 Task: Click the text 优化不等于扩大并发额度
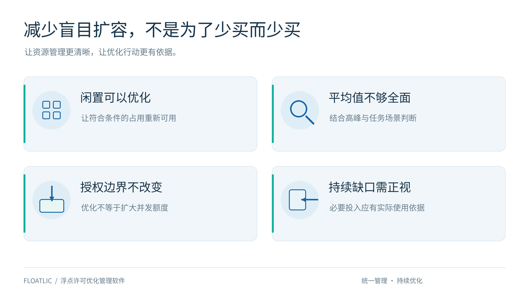tap(125, 208)
